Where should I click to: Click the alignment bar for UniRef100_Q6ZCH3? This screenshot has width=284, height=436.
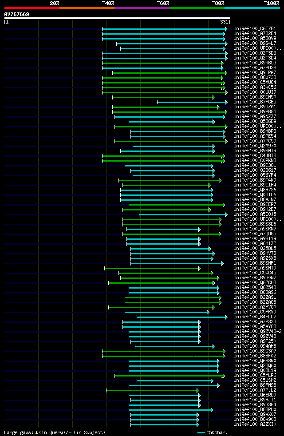click(x=162, y=283)
